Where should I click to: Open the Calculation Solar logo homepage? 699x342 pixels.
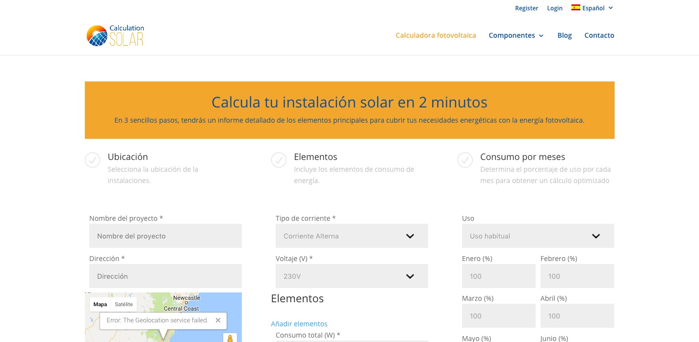pyautogui.click(x=115, y=35)
